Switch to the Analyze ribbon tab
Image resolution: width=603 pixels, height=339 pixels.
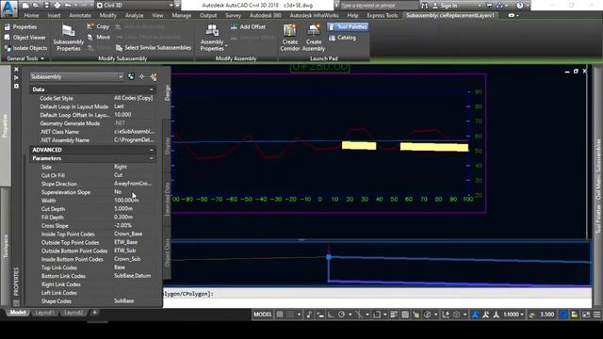coord(134,15)
